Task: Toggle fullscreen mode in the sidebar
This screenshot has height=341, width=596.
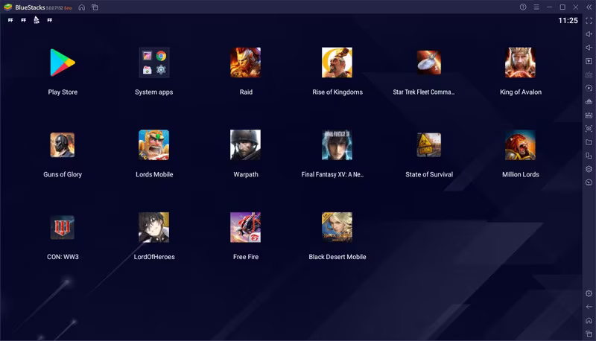Action: (589, 21)
